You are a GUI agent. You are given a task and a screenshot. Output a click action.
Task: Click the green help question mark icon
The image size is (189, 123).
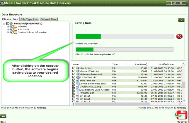click(181, 20)
